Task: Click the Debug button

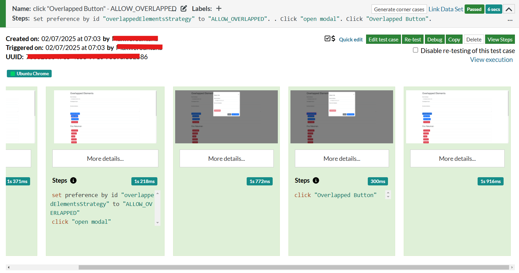Action: [x=434, y=39]
